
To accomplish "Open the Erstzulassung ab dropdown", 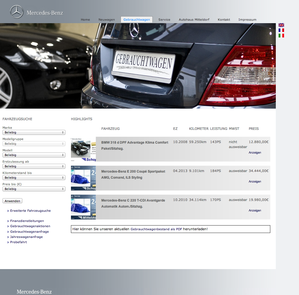I will pos(34,166).
